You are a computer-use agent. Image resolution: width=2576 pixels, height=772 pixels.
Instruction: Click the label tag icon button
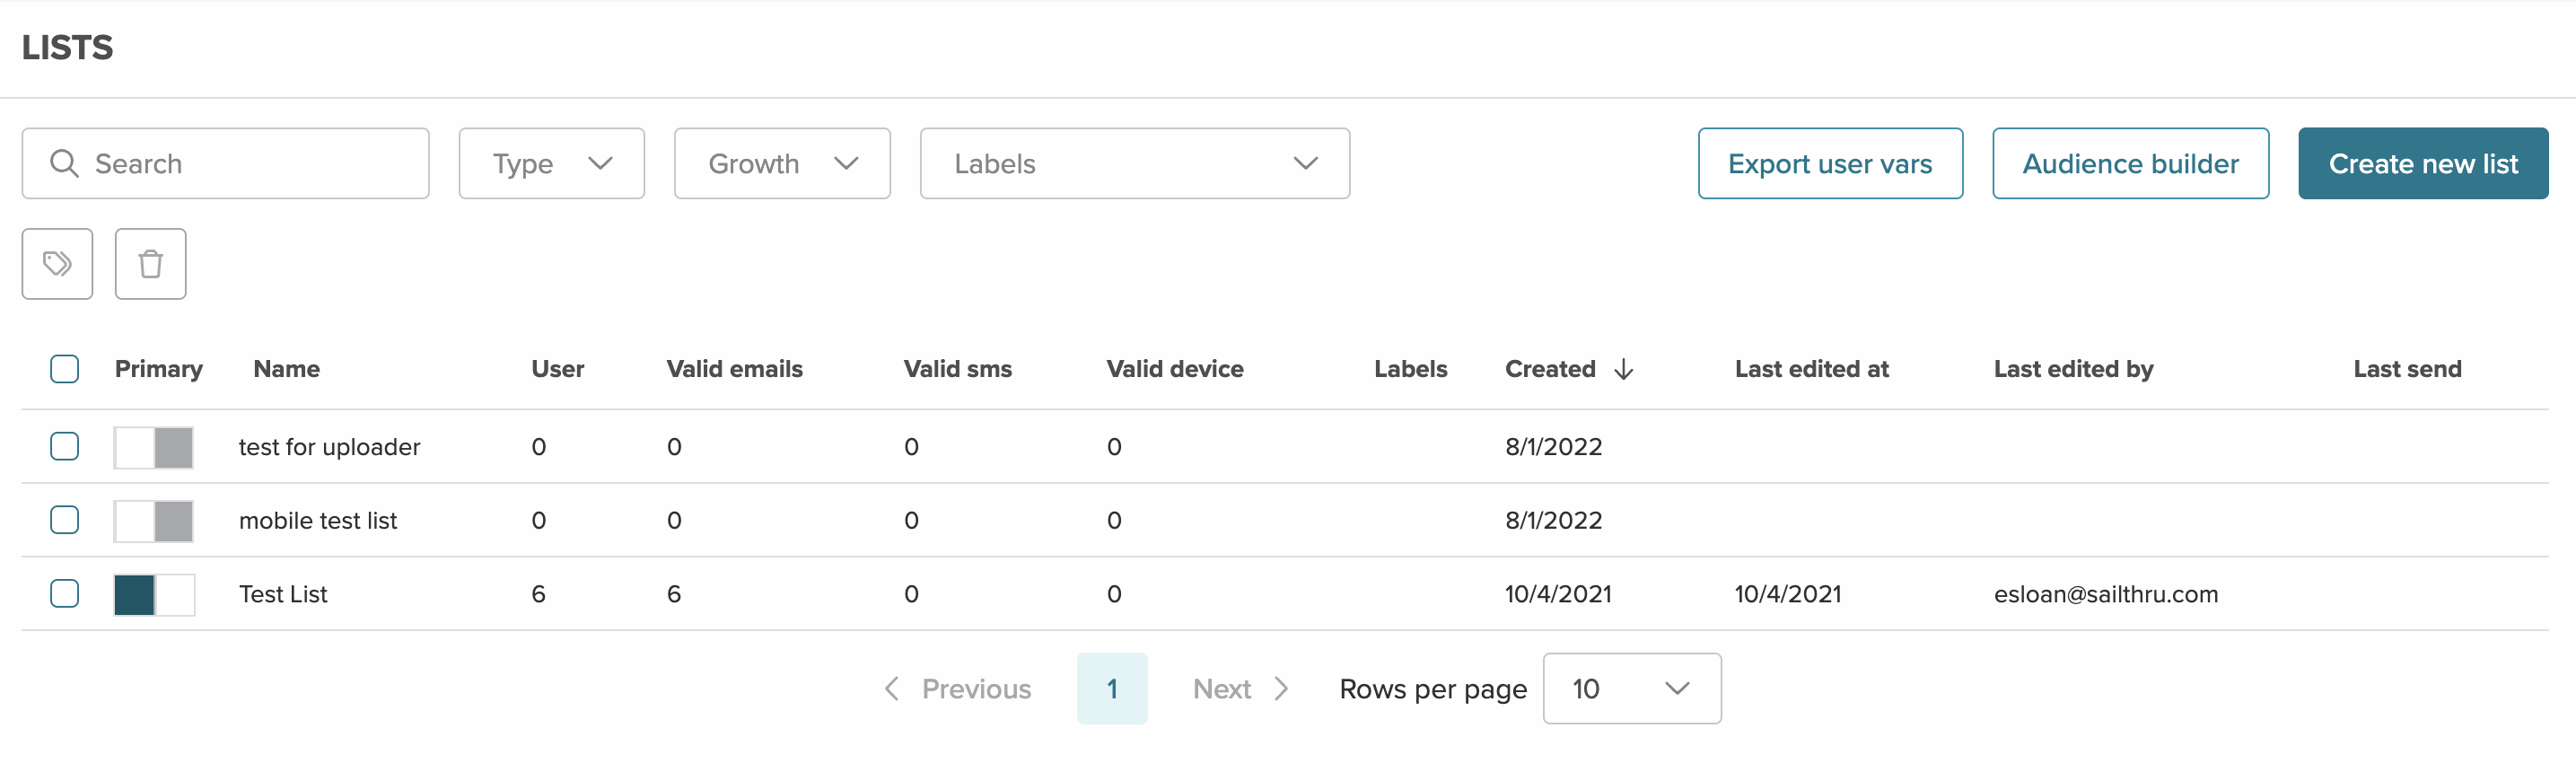tap(57, 264)
